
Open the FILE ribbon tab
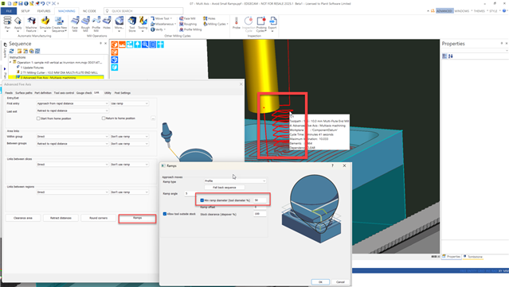pyautogui.click(x=9, y=11)
